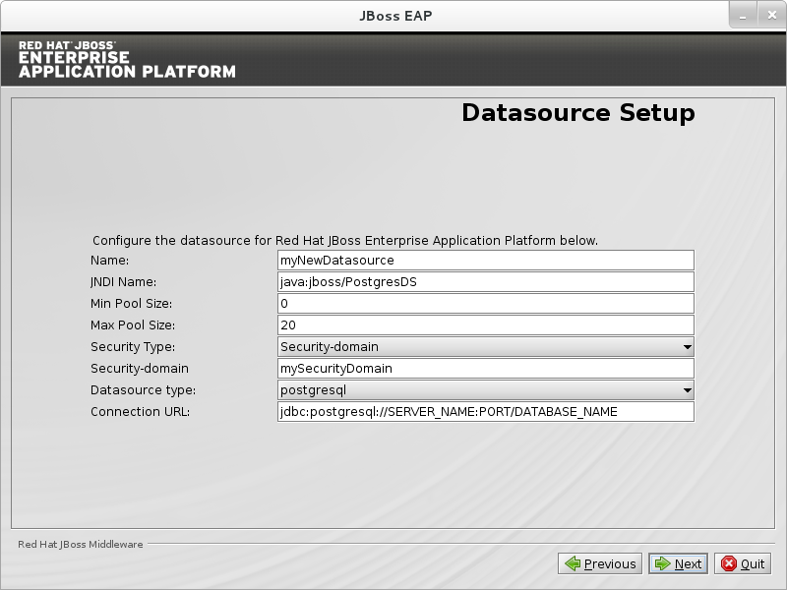Viewport: 787px width, 590px height.
Task: Click the Configure the datasource instruction text
Action: [x=344, y=240]
